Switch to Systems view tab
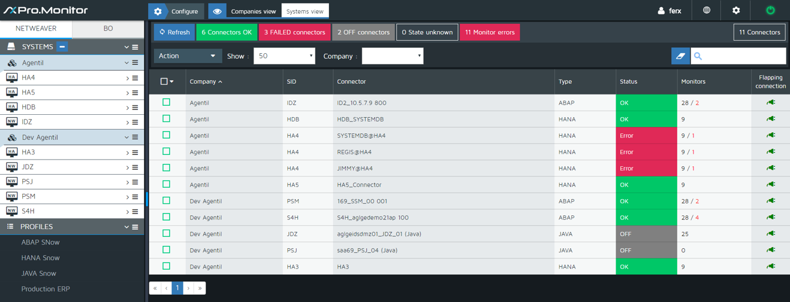This screenshot has width=790, height=302. (305, 11)
